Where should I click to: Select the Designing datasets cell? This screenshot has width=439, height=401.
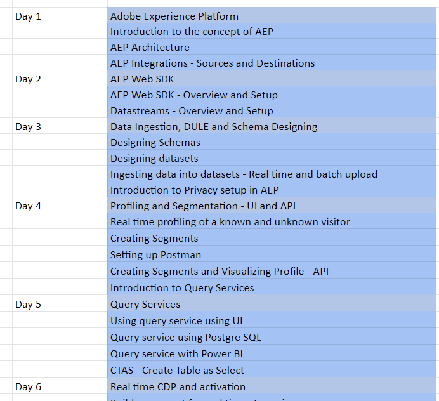point(154,158)
